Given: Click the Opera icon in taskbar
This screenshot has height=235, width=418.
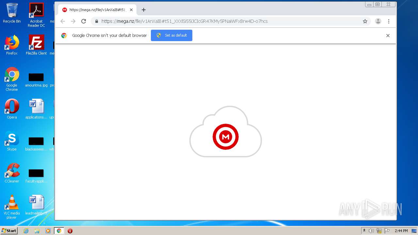Looking at the screenshot, I should point(70,231).
